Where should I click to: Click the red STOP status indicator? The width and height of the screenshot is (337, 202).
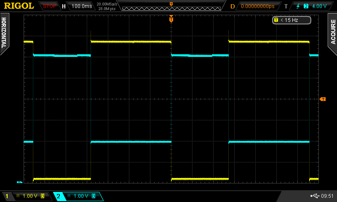50,6
